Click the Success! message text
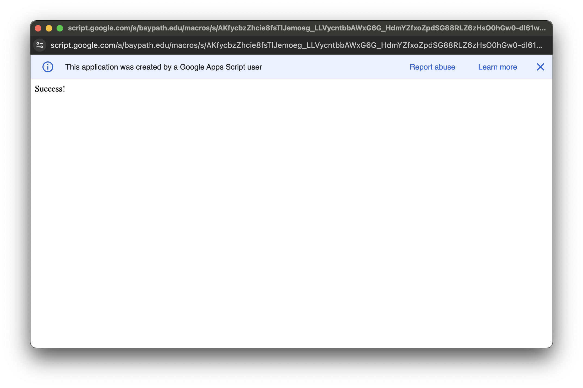This screenshot has height=388, width=583. click(x=50, y=89)
